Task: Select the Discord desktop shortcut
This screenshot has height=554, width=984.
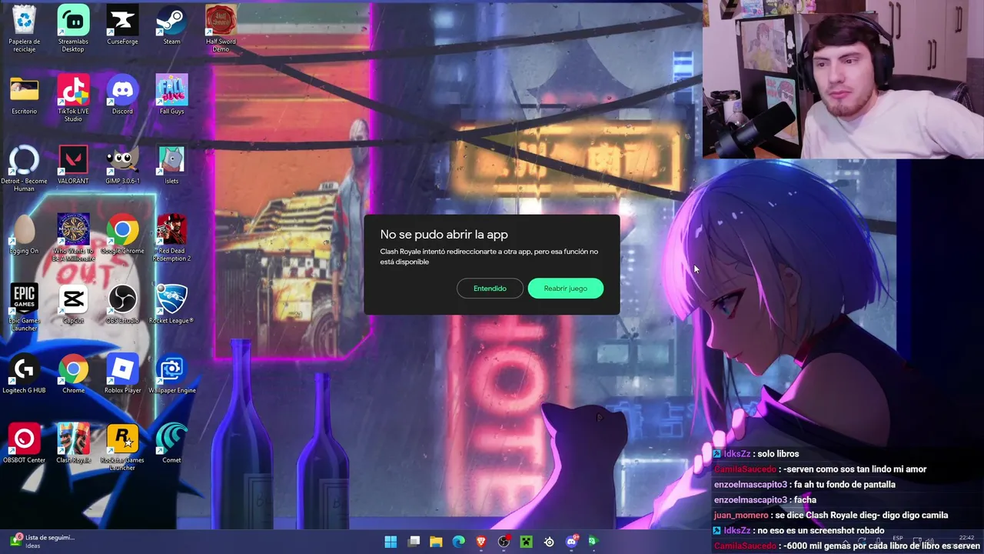Action: pos(122,95)
